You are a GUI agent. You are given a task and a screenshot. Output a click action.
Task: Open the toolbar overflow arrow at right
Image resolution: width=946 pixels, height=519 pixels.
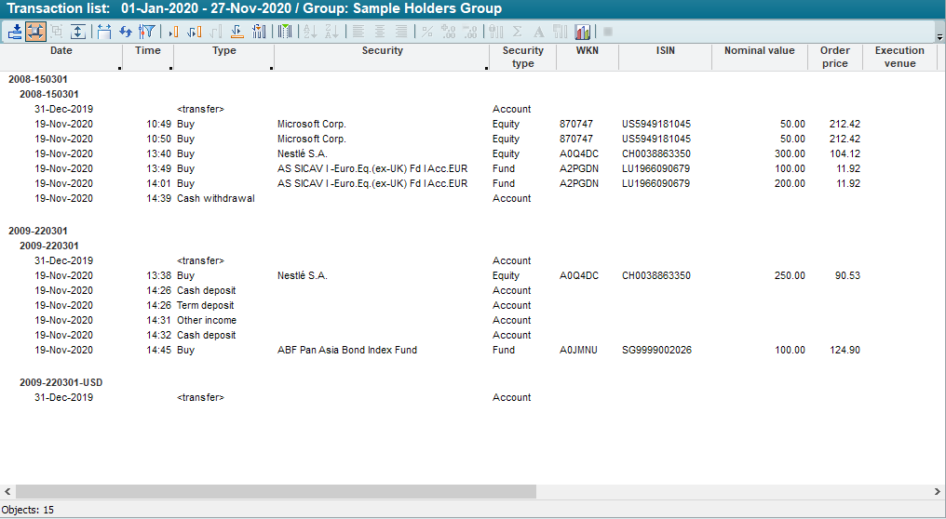pyautogui.click(x=939, y=37)
